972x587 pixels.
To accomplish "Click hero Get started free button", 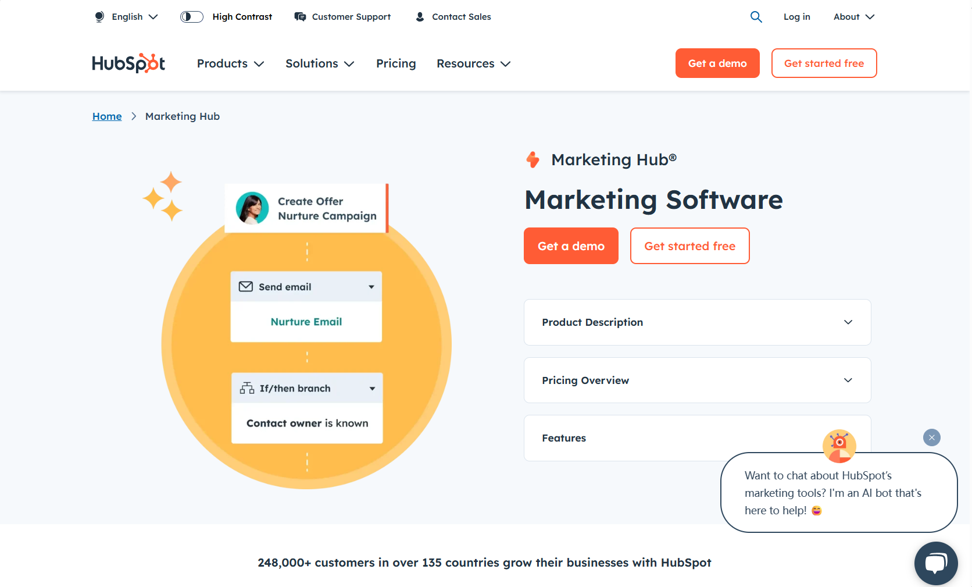I will pyautogui.click(x=690, y=246).
